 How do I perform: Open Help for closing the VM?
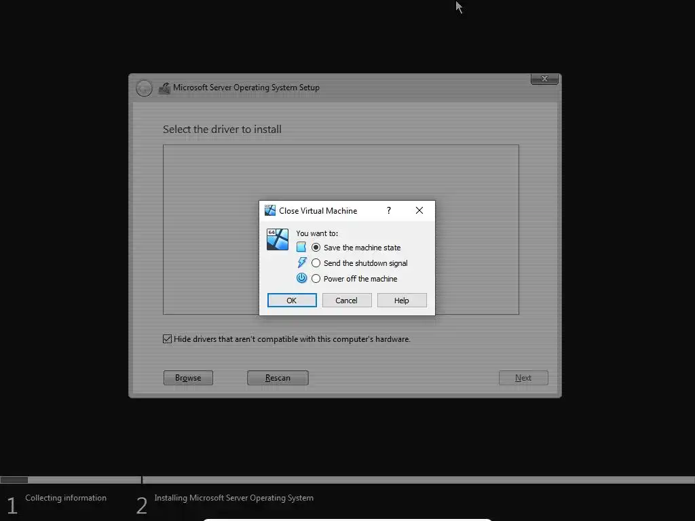click(x=402, y=301)
